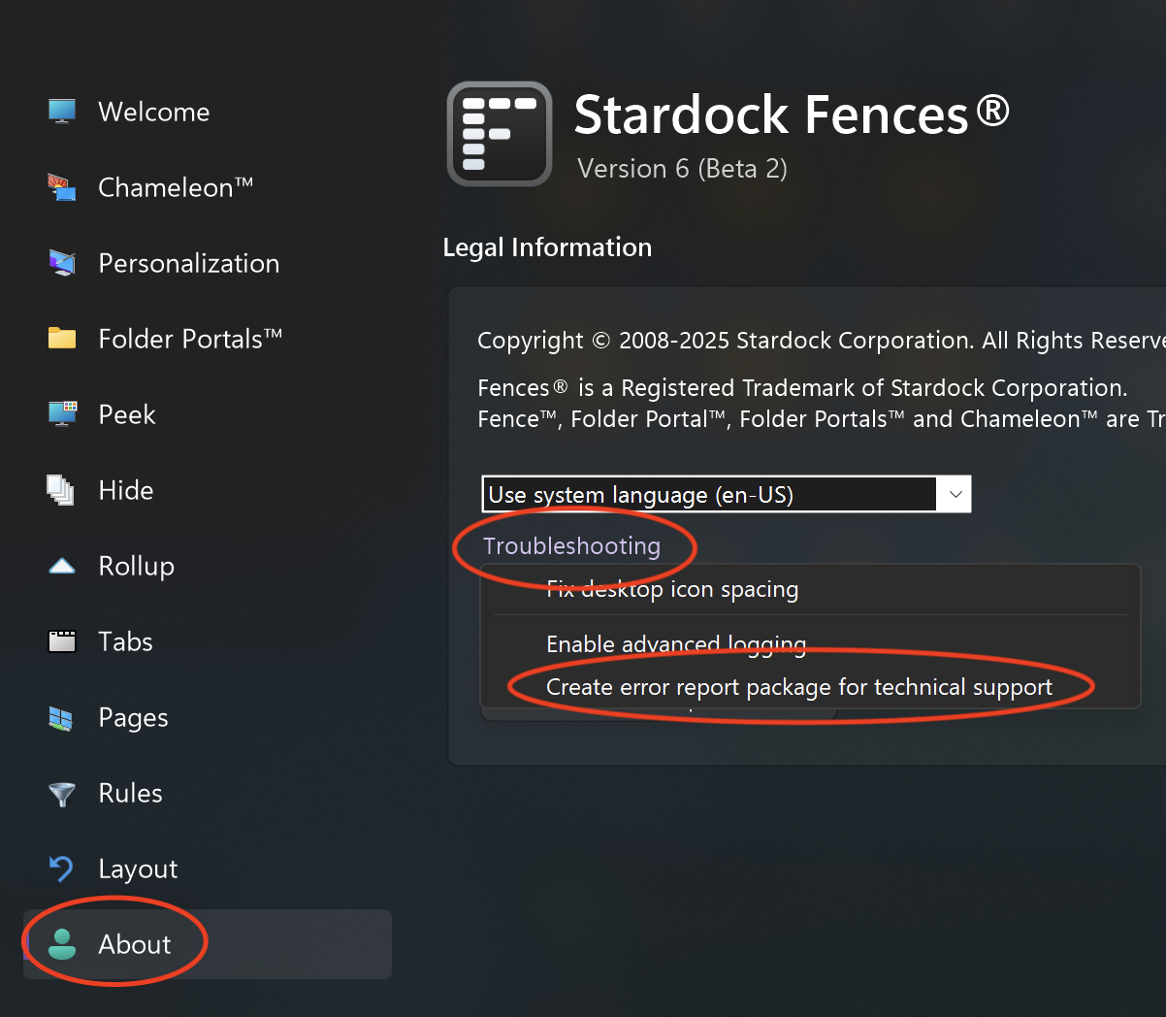Choose Fix desktop icon spacing
Screen dimensions: 1166x1017
[672, 589]
